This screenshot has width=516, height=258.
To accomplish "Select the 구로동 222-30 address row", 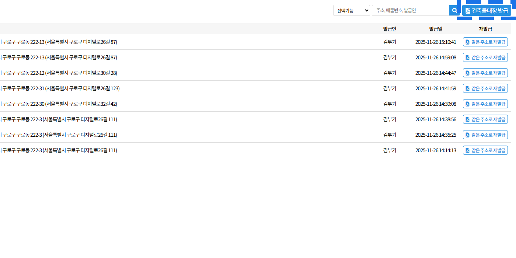I will click(x=59, y=104).
